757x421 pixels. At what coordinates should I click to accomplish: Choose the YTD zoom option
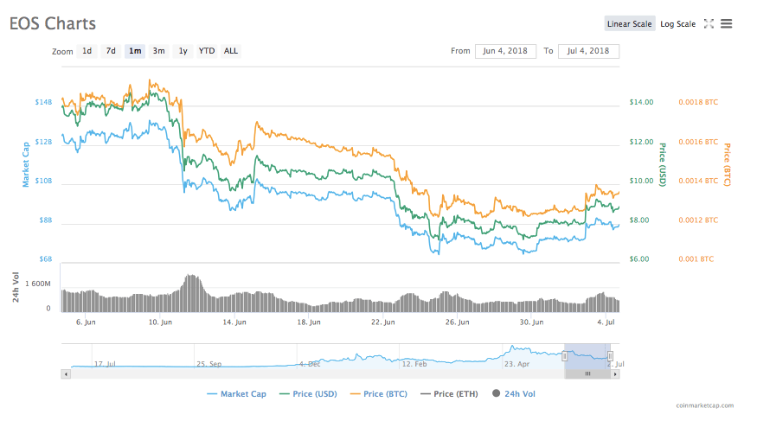click(x=207, y=51)
